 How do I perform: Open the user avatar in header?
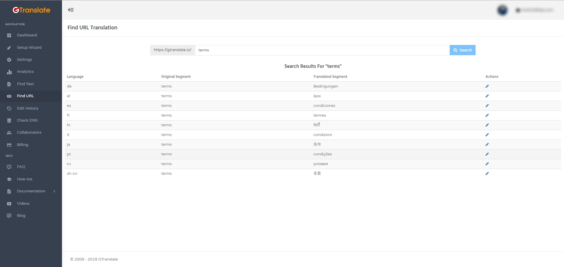tap(502, 10)
